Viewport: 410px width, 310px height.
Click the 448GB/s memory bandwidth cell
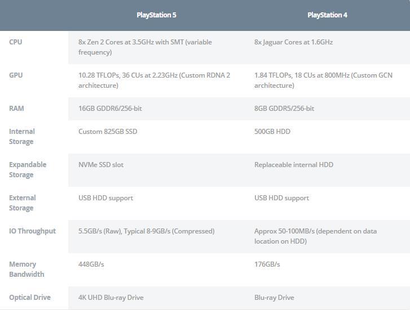coord(91,264)
